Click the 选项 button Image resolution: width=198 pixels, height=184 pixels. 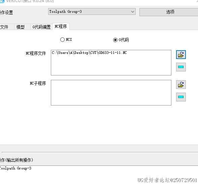pyautogui.click(x=170, y=12)
